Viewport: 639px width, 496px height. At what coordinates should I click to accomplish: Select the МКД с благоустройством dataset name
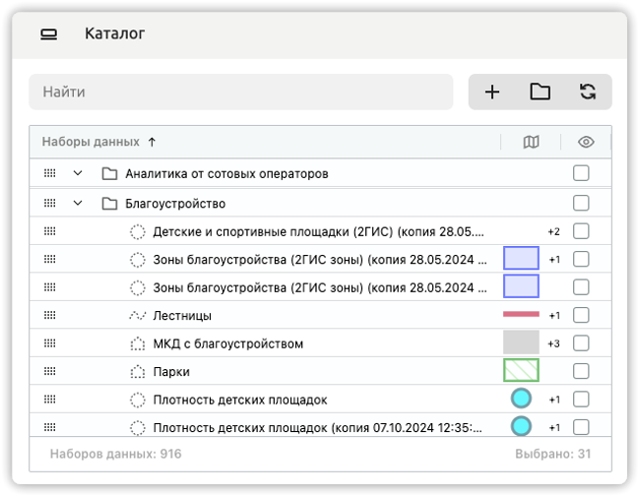pyautogui.click(x=227, y=343)
